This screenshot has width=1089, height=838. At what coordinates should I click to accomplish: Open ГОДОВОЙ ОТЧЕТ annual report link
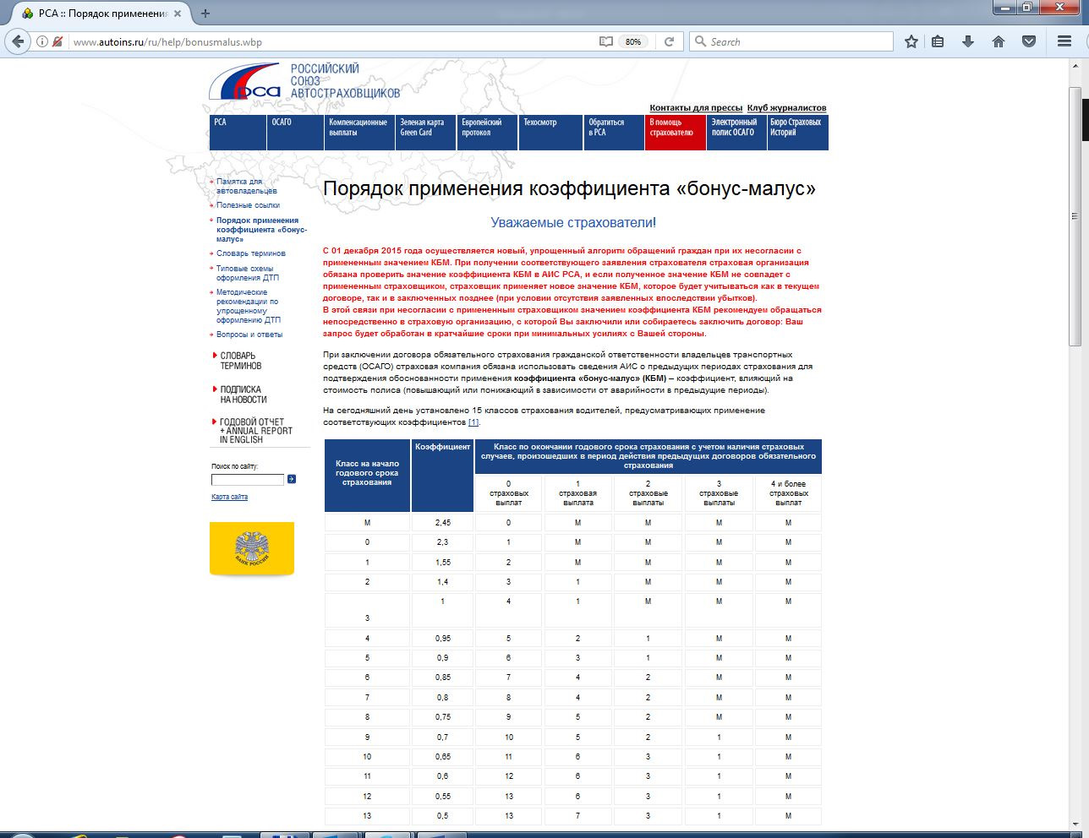coord(255,431)
